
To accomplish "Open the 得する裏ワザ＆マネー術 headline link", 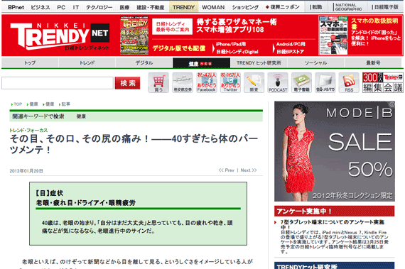I will point(237,26).
